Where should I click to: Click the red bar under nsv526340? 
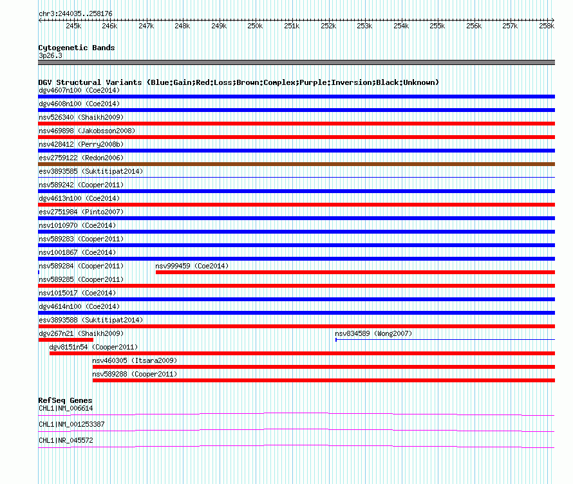tap(297, 124)
